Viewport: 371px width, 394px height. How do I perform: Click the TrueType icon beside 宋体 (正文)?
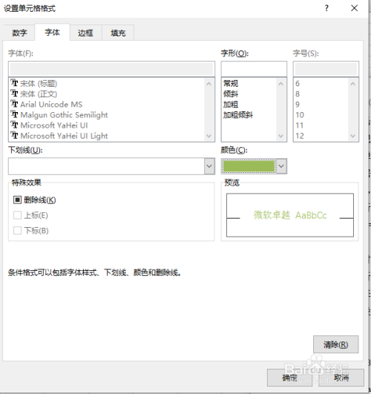[x=14, y=93]
